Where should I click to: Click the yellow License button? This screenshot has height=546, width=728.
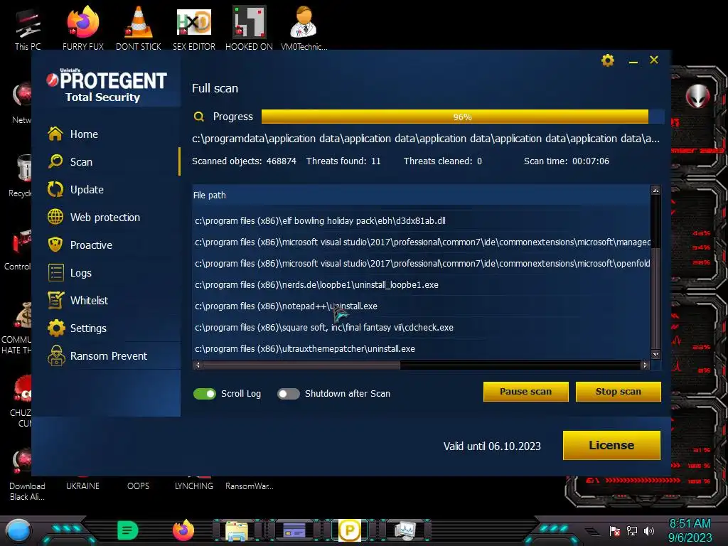click(611, 445)
